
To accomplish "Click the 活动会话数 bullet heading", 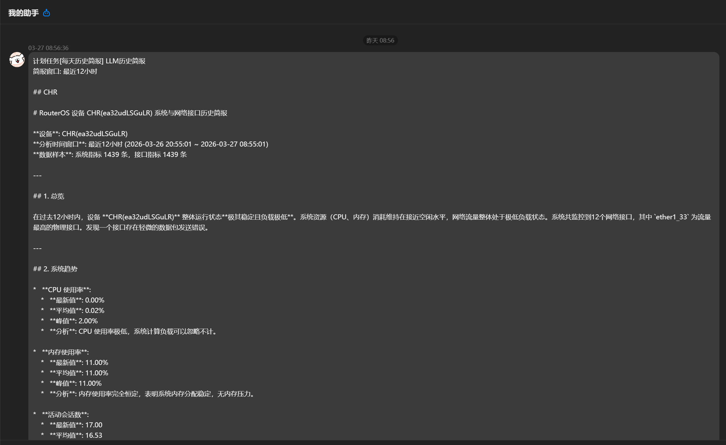I will [x=65, y=414].
